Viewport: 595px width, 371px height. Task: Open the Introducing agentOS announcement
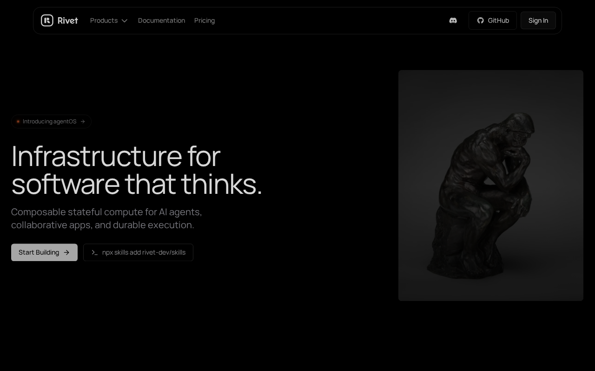point(51,122)
